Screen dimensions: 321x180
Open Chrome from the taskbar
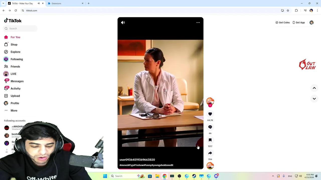(x=165, y=176)
